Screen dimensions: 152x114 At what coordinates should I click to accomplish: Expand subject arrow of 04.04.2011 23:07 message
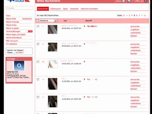[85, 26]
